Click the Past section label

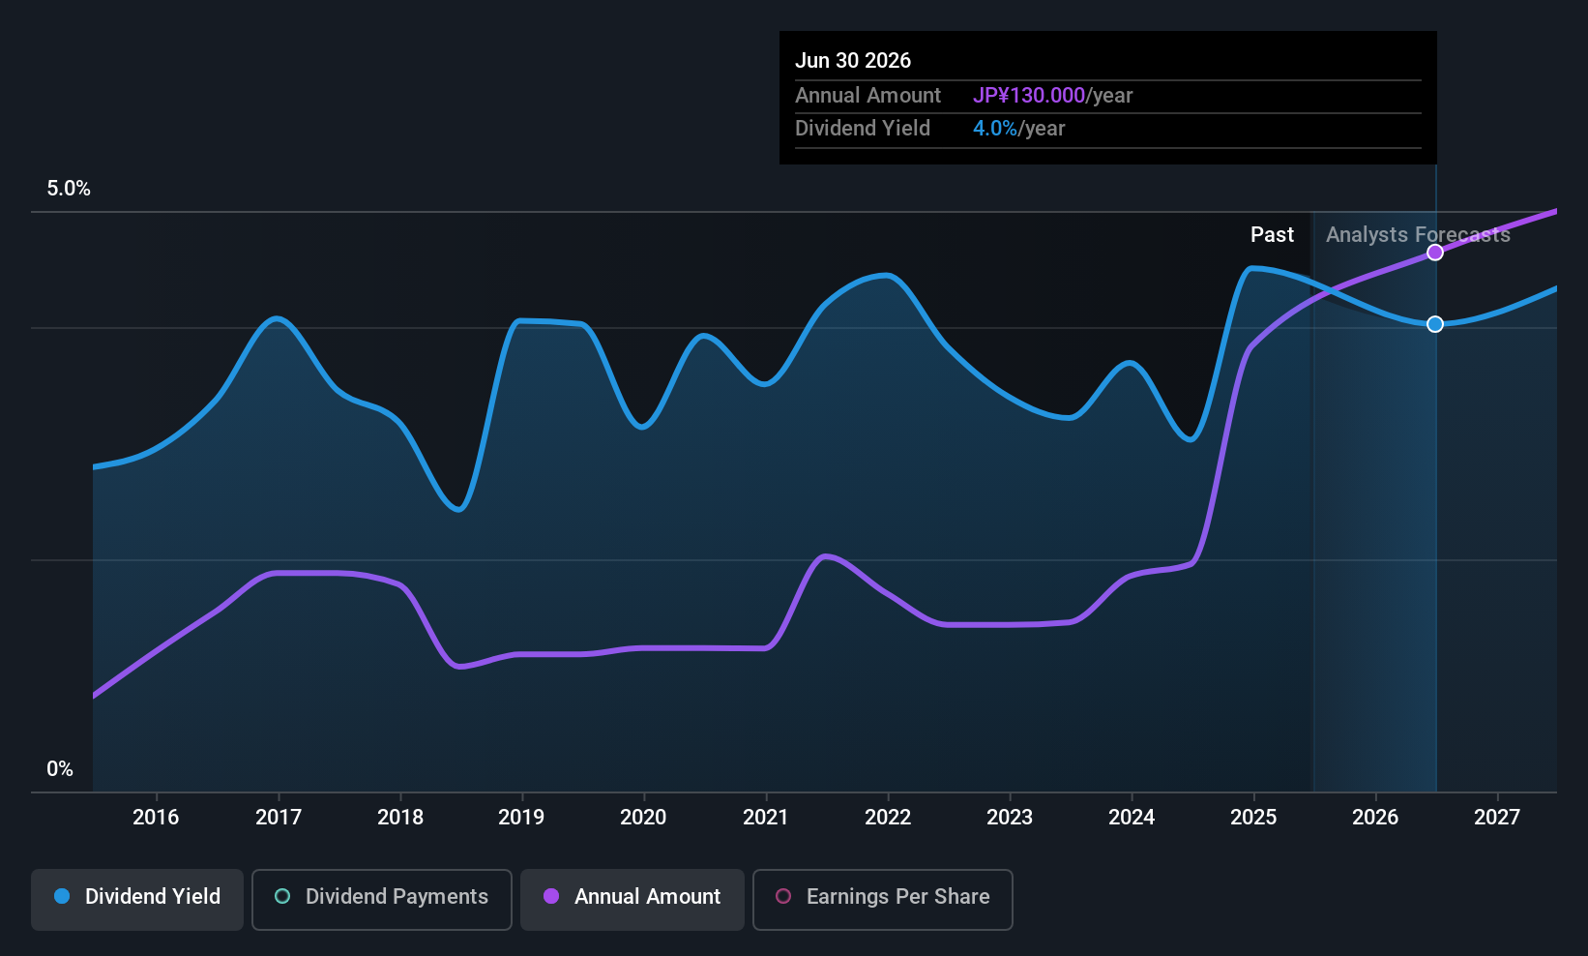click(x=1272, y=235)
